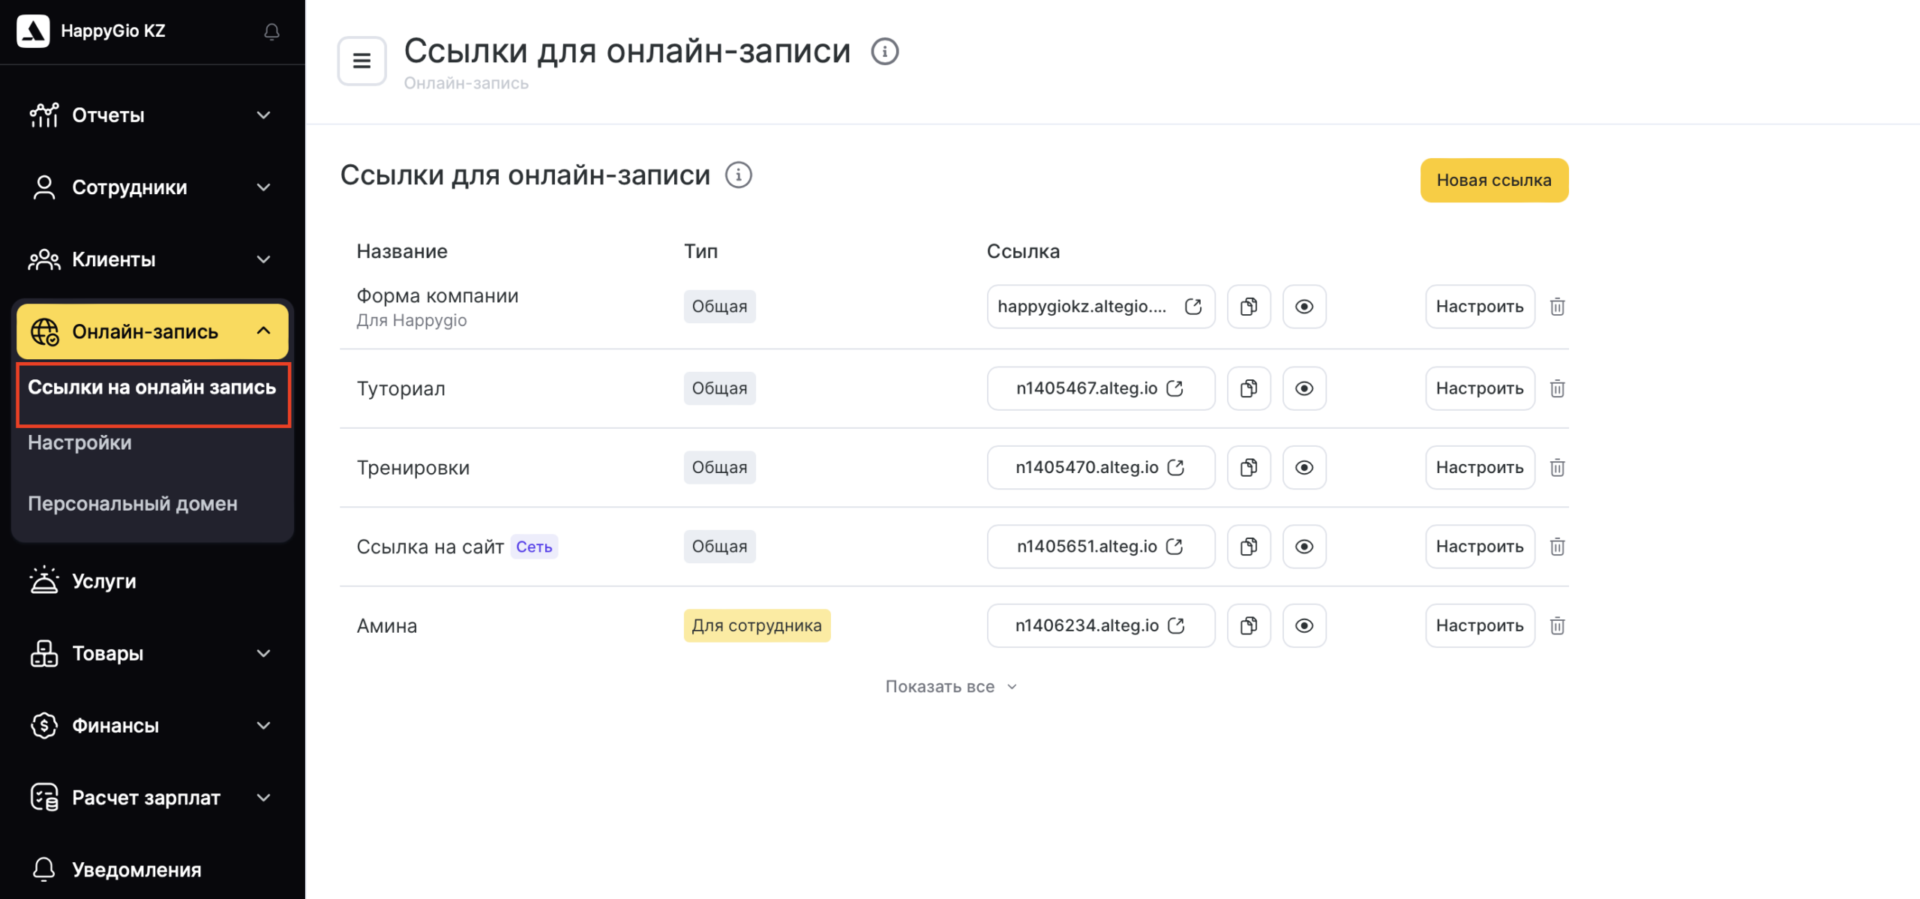1920x899 pixels.
Task: Copy the Туториал link to clipboard
Action: click(x=1248, y=388)
